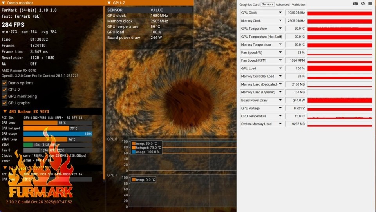Open the GPU-Z hamburger menu
The width and height of the screenshot is (376, 212).
(x=370, y=4)
